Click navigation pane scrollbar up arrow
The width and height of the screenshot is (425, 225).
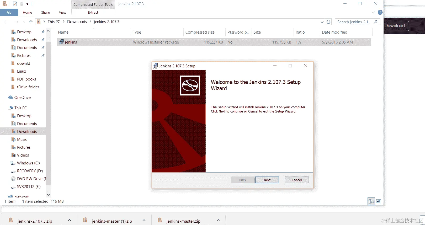click(x=48, y=31)
